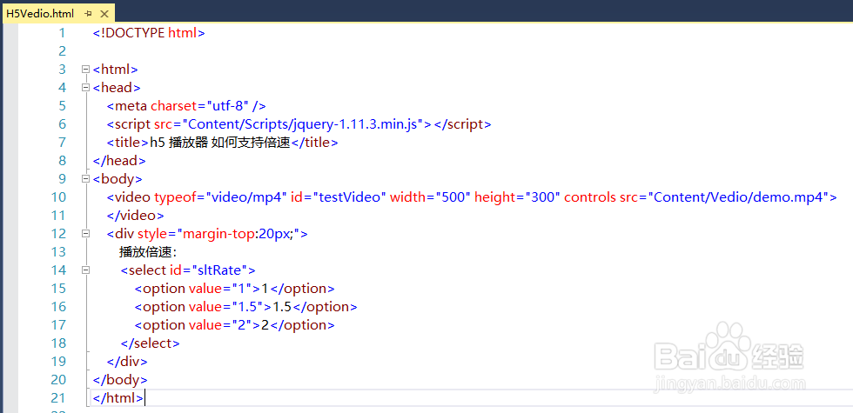853x413 pixels.
Task: Place cursor on the closing select tag
Action: click(x=150, y=343)
